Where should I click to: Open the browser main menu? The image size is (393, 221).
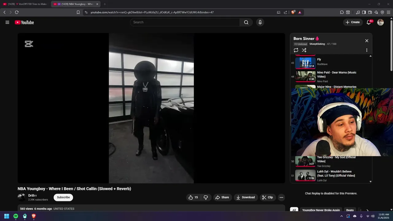[x=388, y=12]
